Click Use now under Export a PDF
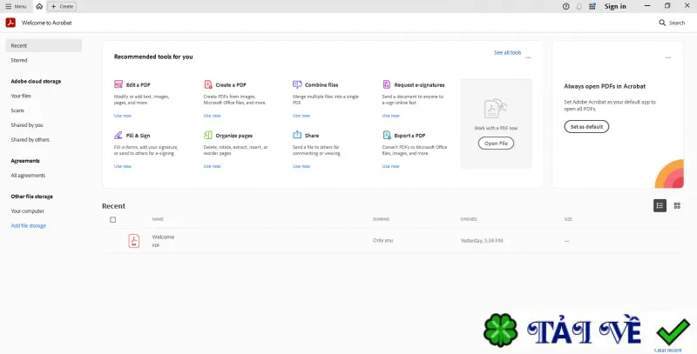The width and height of the screenshot is (697, 354). tap(390, 166)
